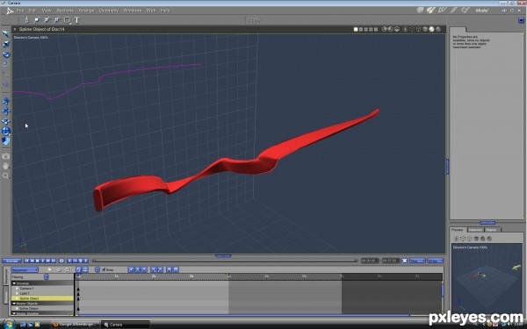527x329 pixels.
Task: Select the Pen tool in the top toolbar
Action: [x=27, y=20]
